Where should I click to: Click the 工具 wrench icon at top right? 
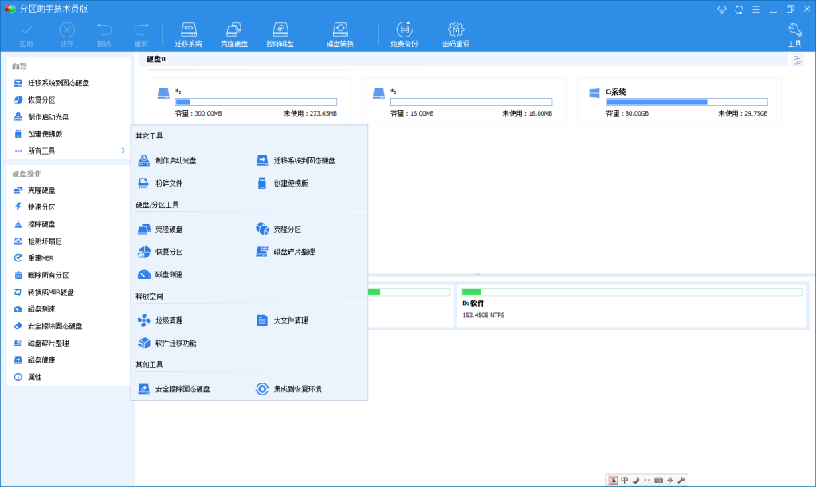[x=794, y=32]
